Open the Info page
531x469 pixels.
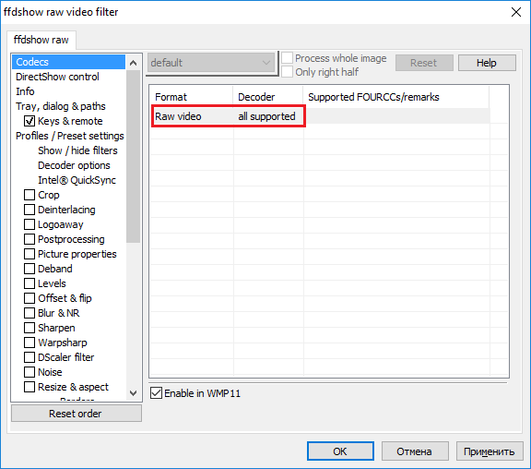click(25, 91)
